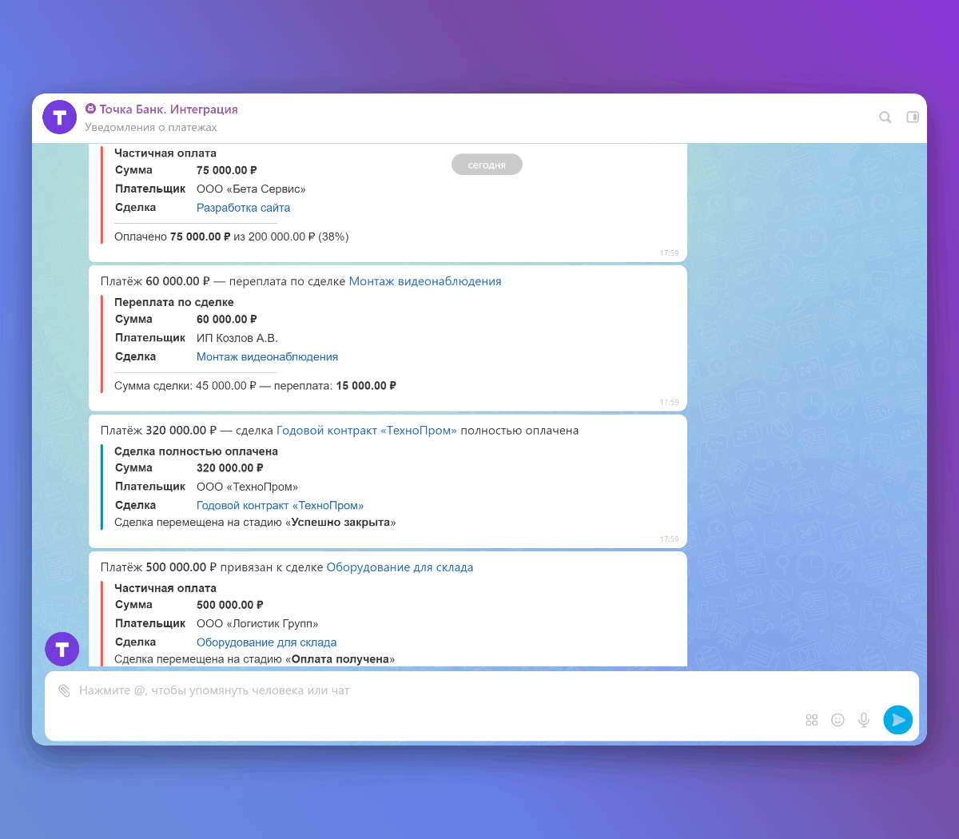The width and height of the screenshot is (959, 839).
Task: Click the сегодня date badge
Action: 487,165
